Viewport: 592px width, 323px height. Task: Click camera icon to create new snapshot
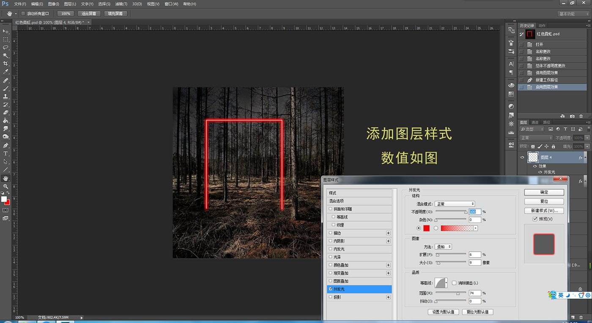click(x=572, y=116)
